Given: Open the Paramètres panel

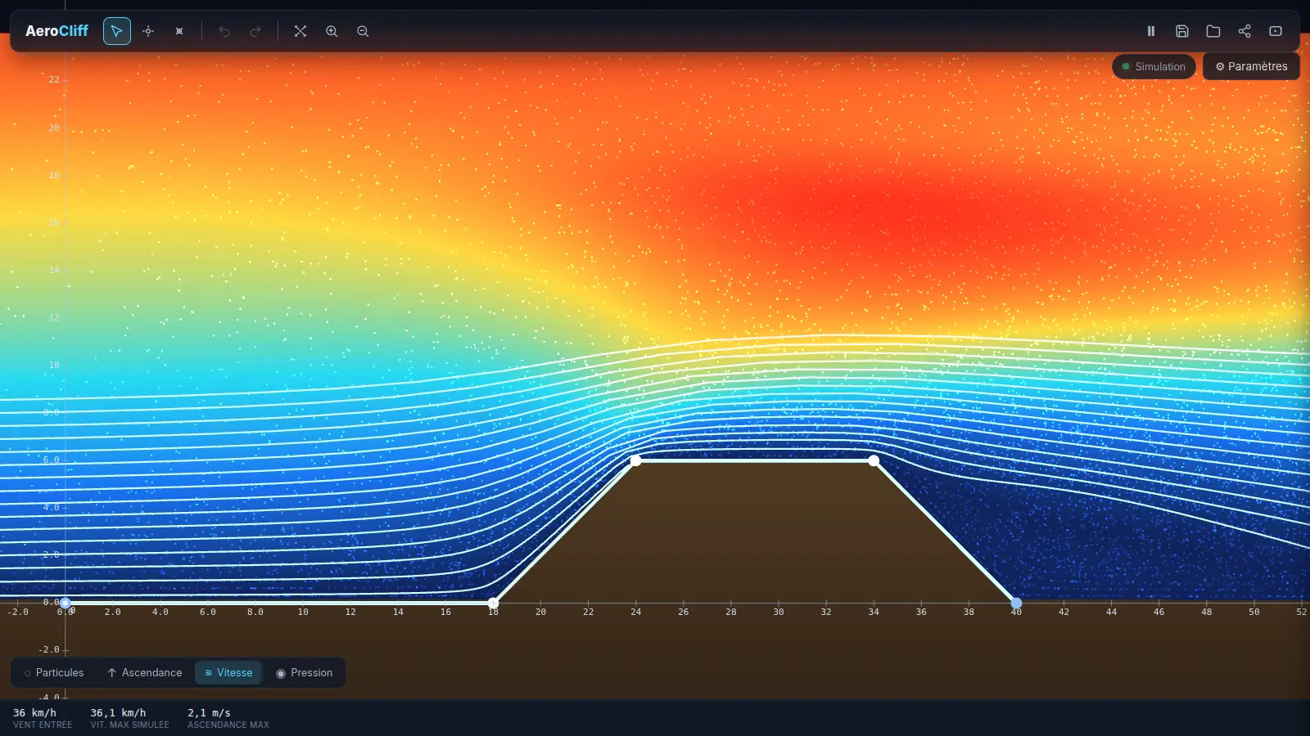Looking at the screenshot, I should 1251,66.
